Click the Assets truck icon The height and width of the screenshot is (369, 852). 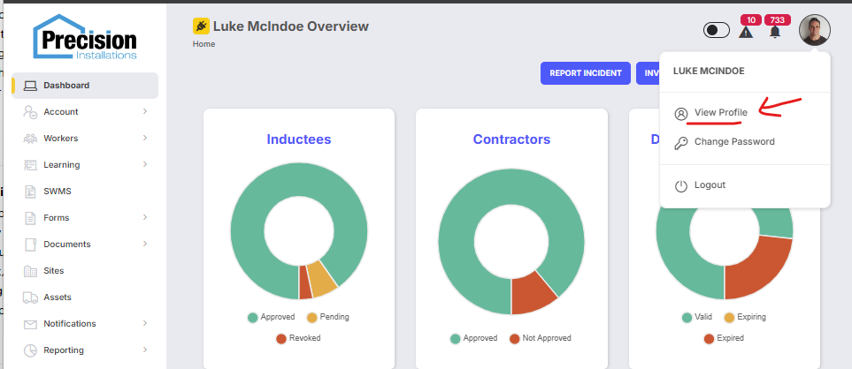[x=31, y=297]
